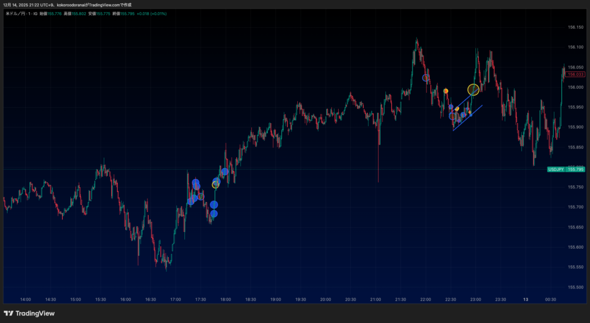Click the lowest solid blue circle near 17:45
Viewport: 590px width, 323px height.
point(214,214)
